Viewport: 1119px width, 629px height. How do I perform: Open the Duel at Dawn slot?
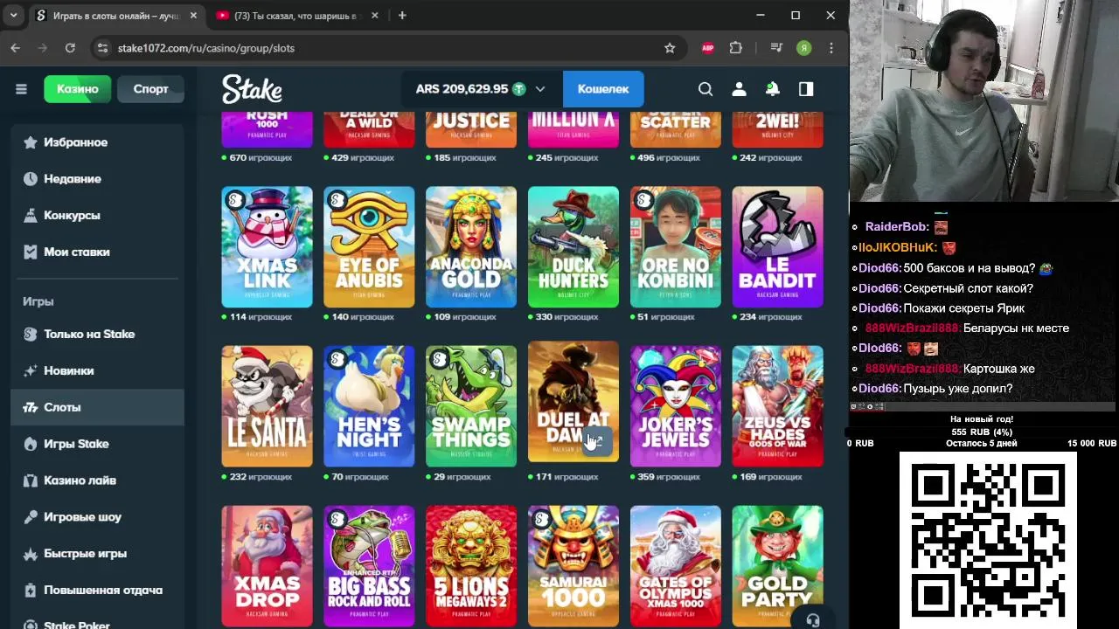(573, 401)
